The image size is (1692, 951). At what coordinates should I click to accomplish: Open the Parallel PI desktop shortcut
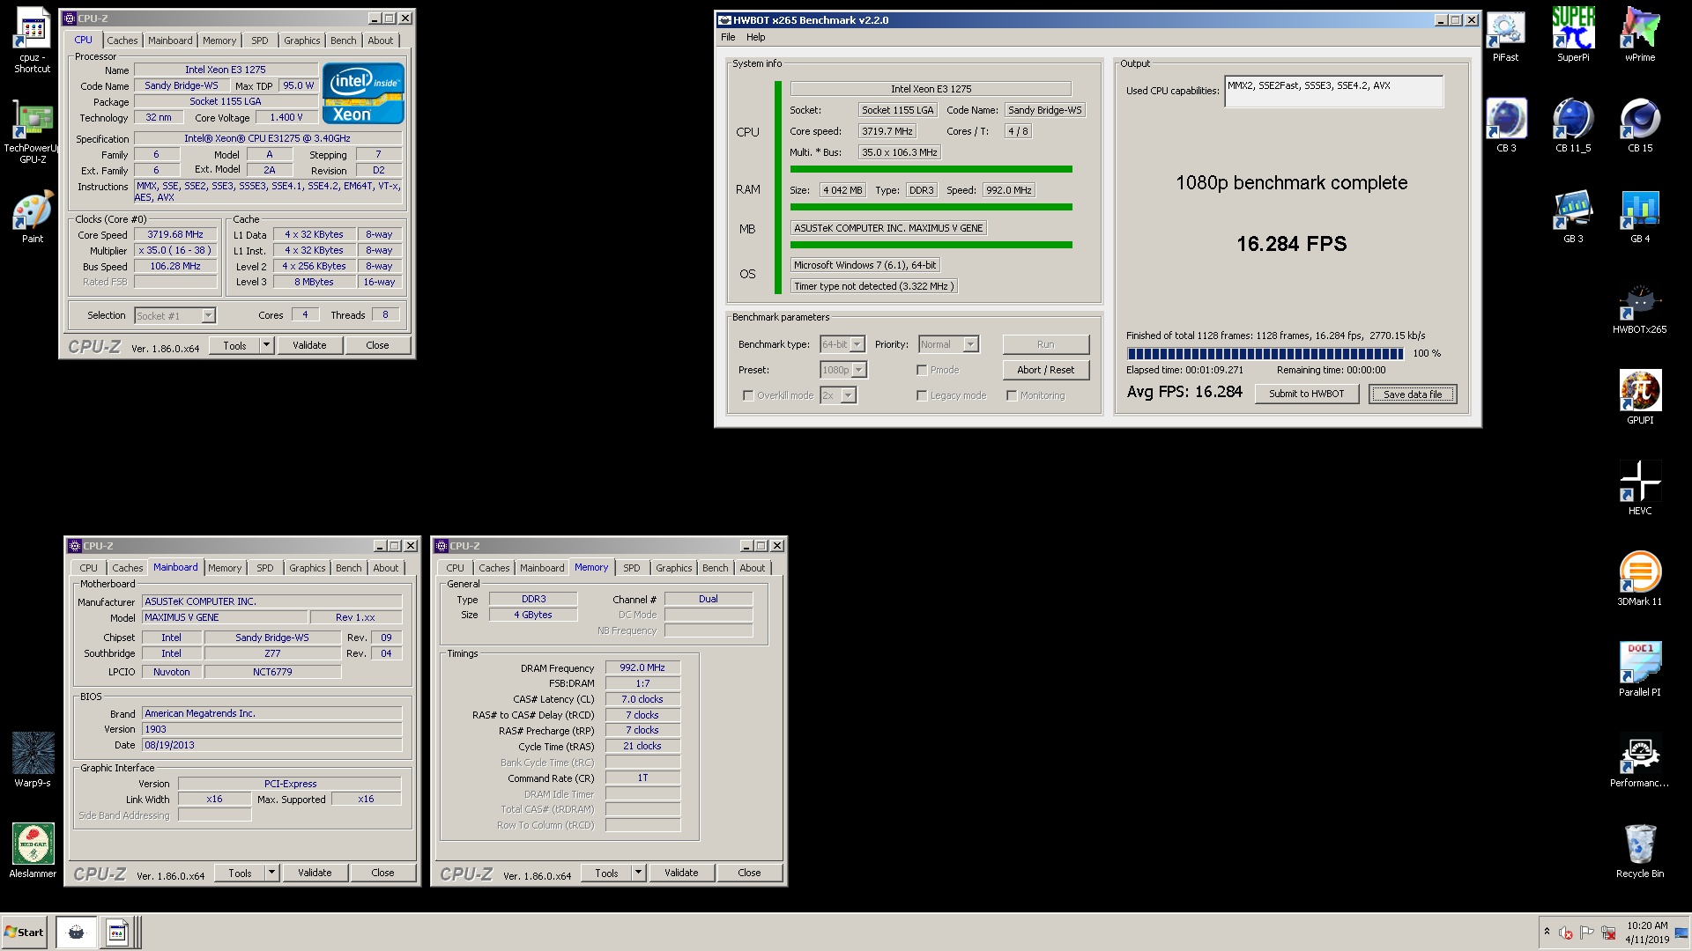coord(1640,670)
